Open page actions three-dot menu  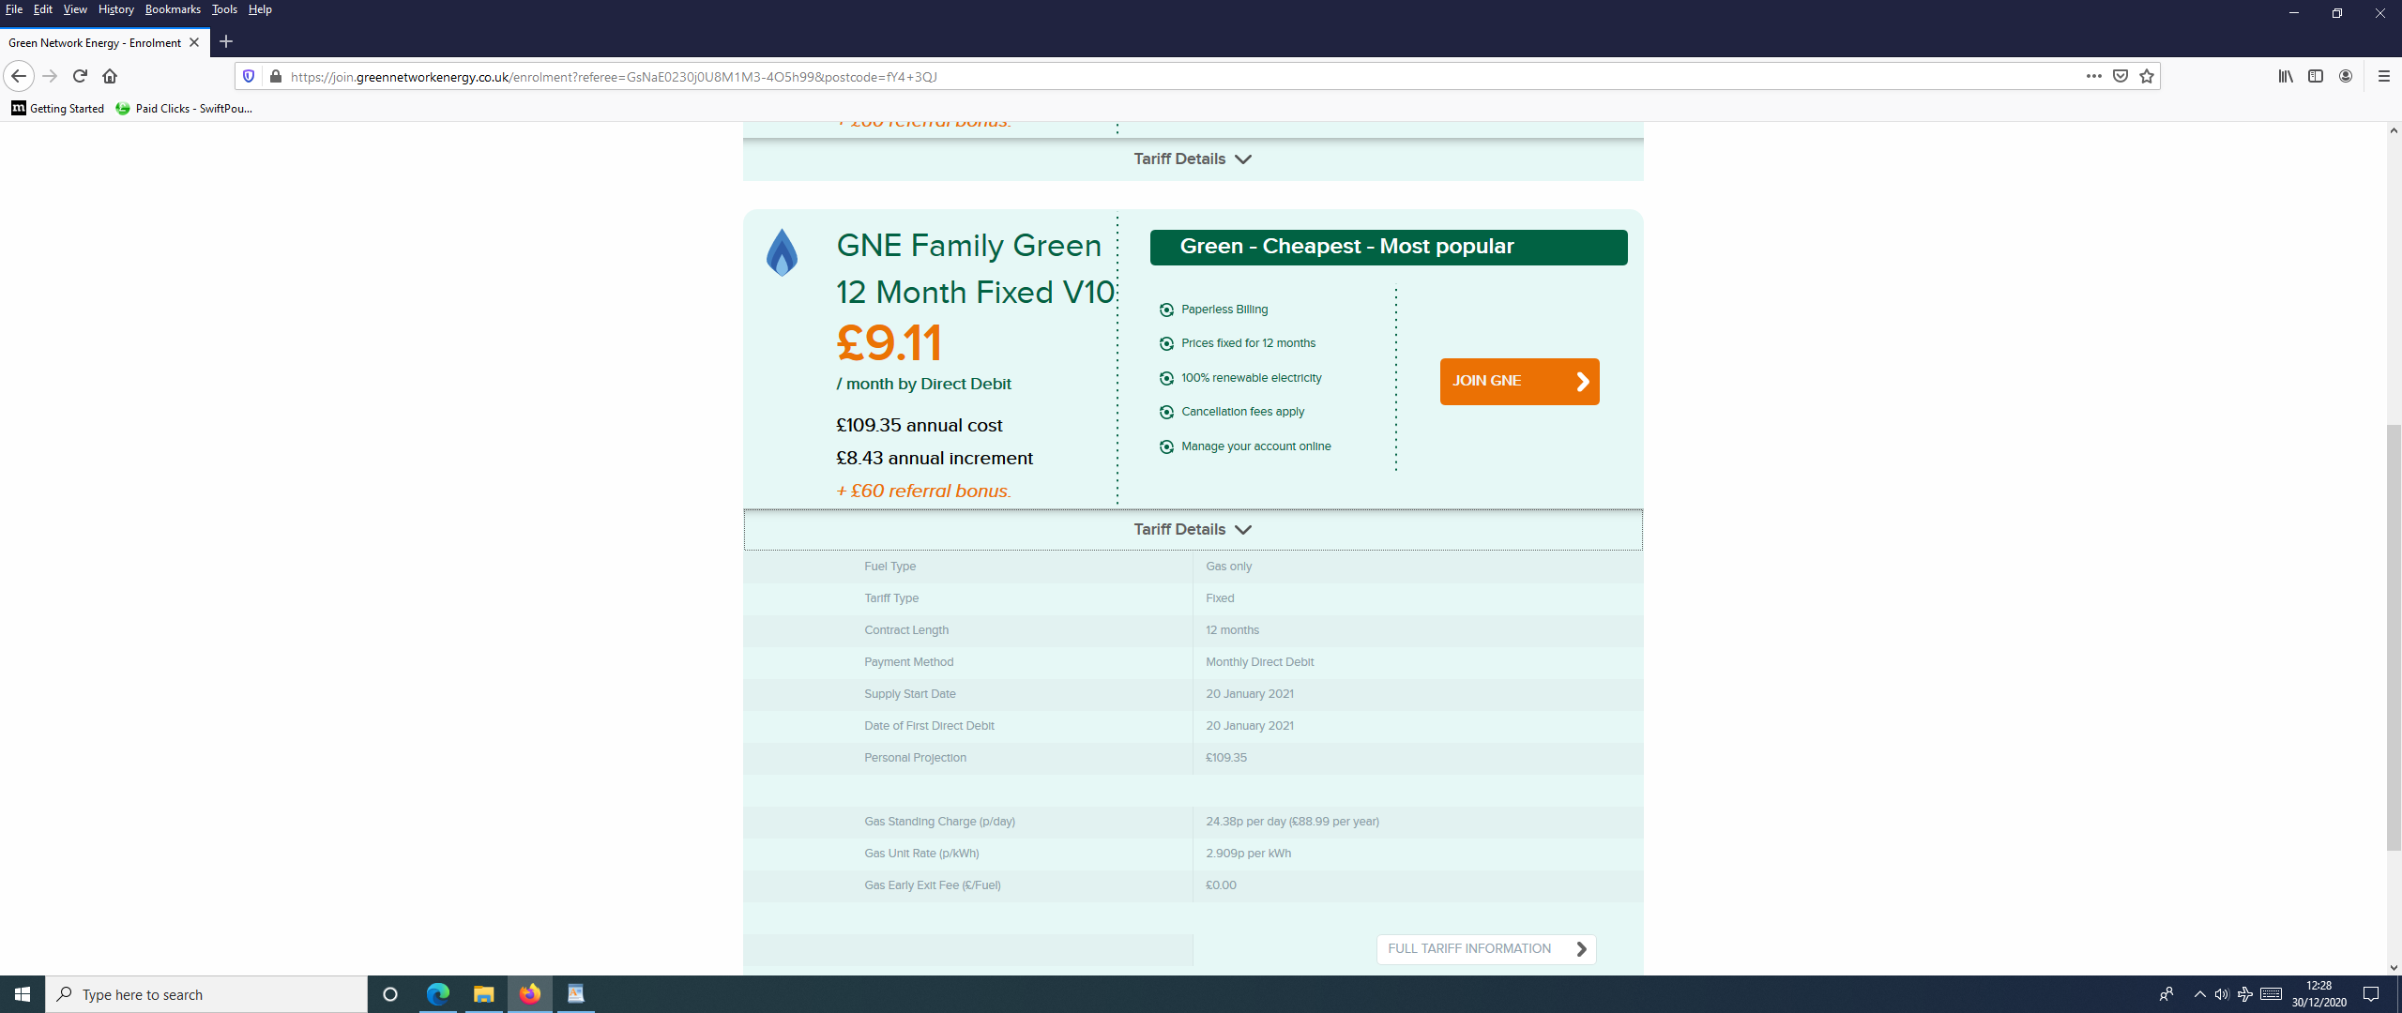pyautogui.click(x=2093, y=76)
